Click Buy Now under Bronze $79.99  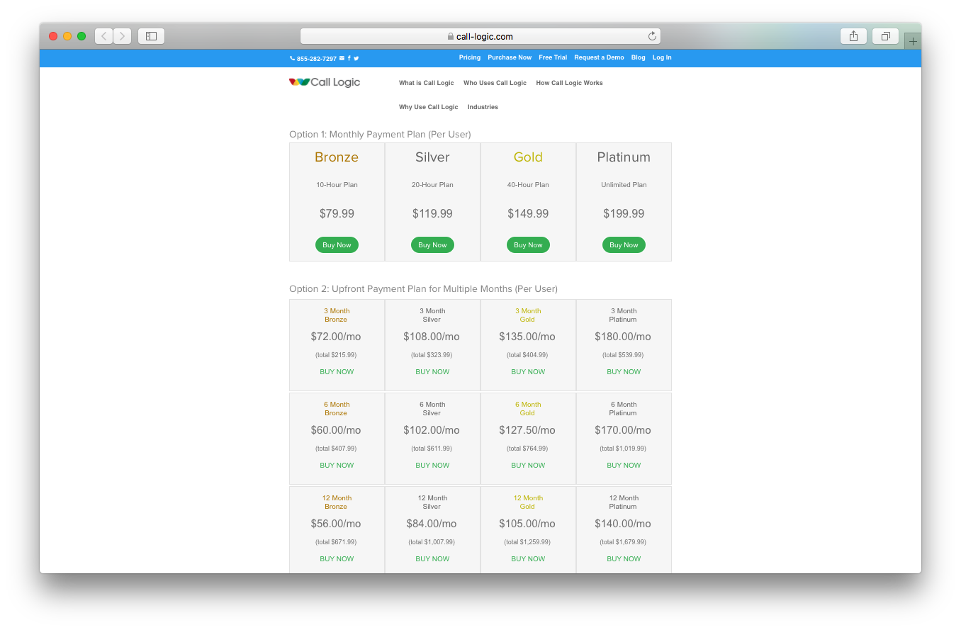click(x=337, y=244)
